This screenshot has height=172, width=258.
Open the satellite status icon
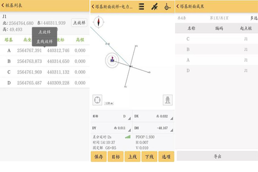coord(154,7)
